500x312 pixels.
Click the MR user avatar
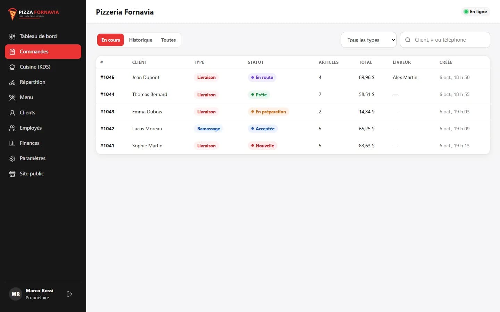click(x=16, y=294)
